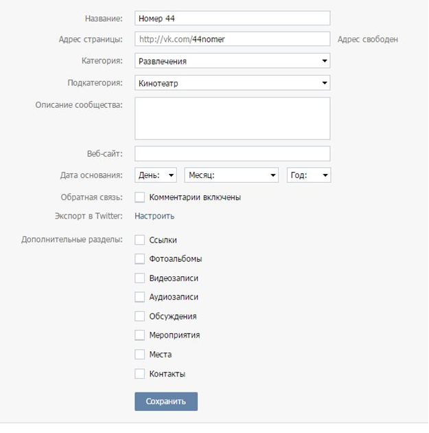Enable the Комментарии включены checkbox
The image size is (429, 433).
(140, 197)
